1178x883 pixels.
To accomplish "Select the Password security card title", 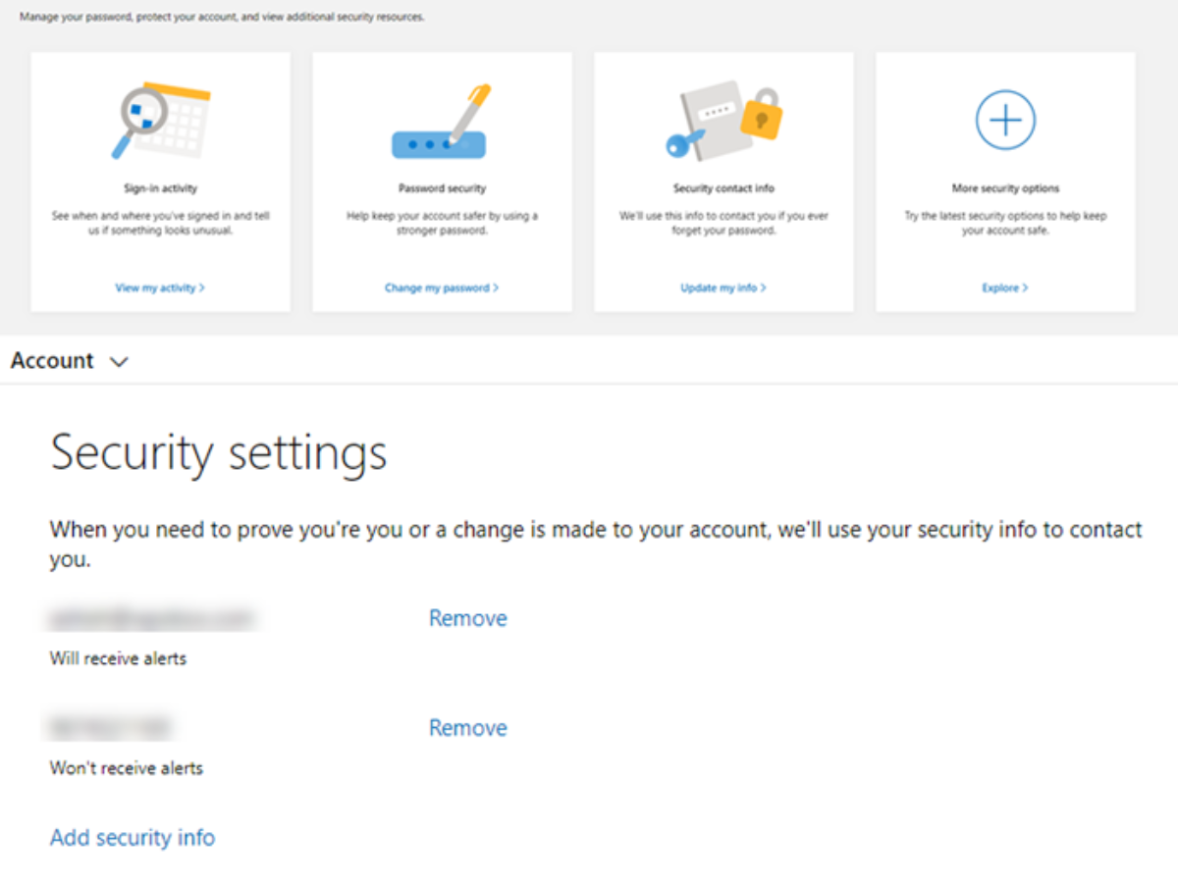I will (442, 188).
